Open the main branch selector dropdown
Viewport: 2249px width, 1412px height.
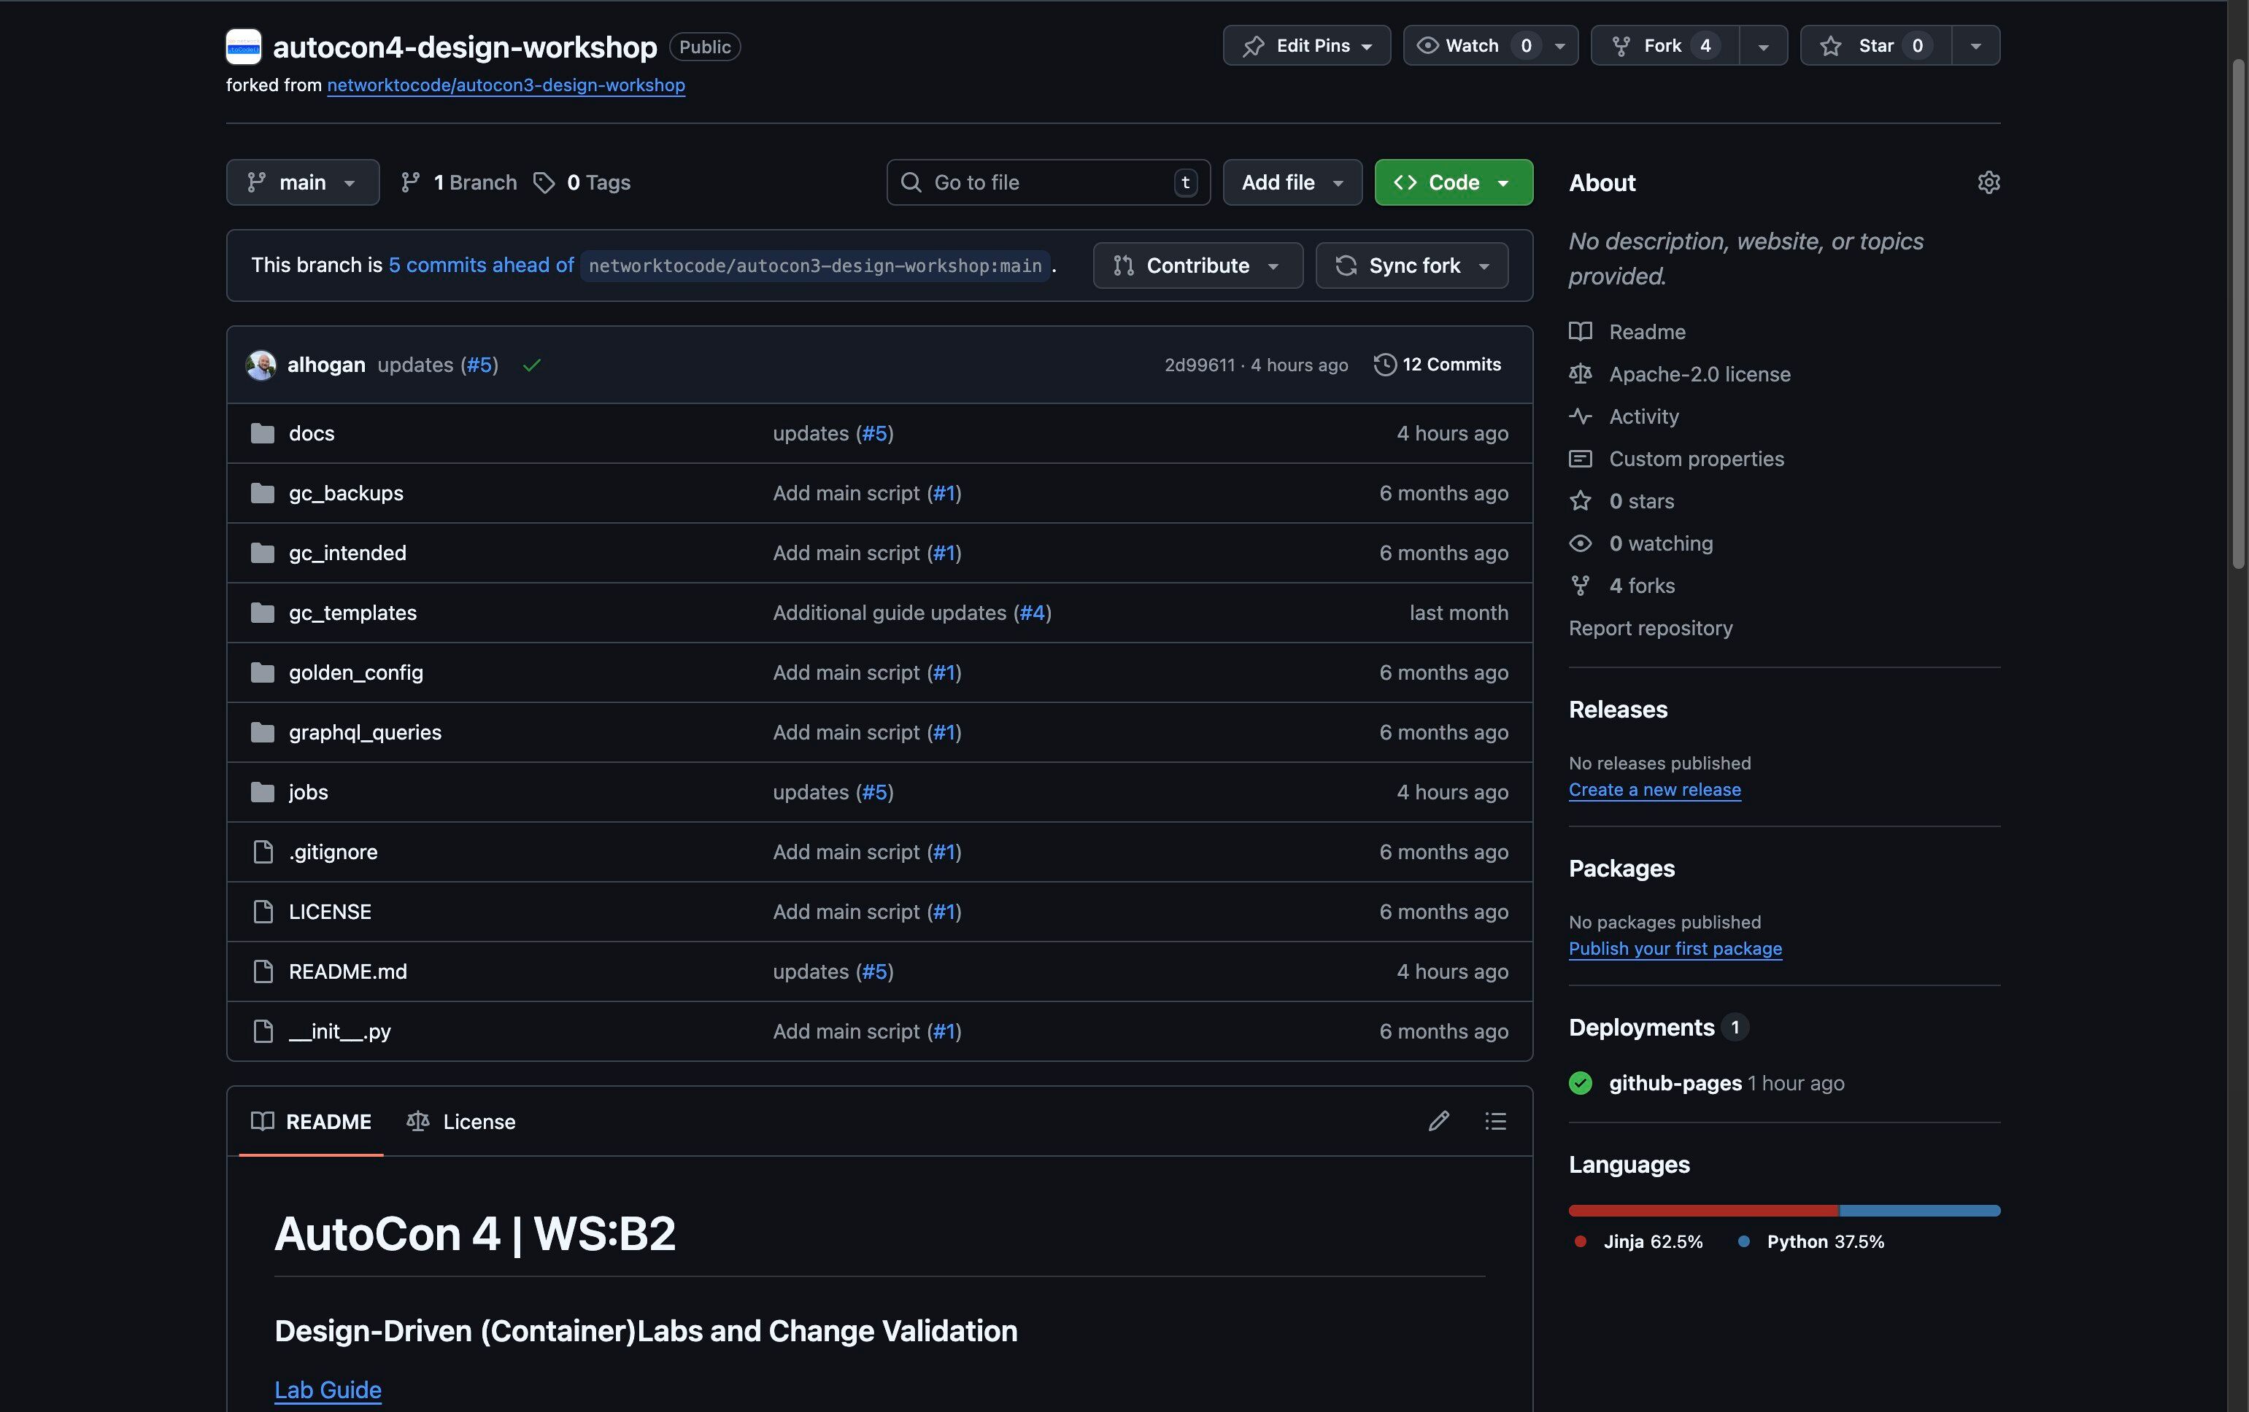click(x=303, y=182)
